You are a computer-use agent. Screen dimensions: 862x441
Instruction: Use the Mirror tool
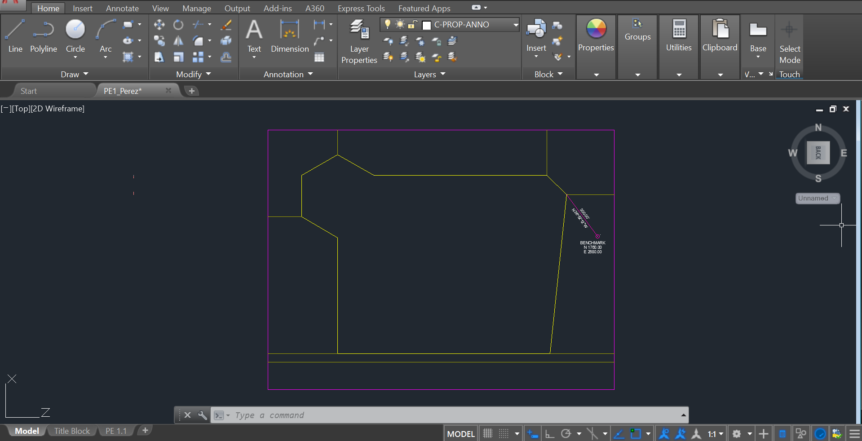[178, 41]
